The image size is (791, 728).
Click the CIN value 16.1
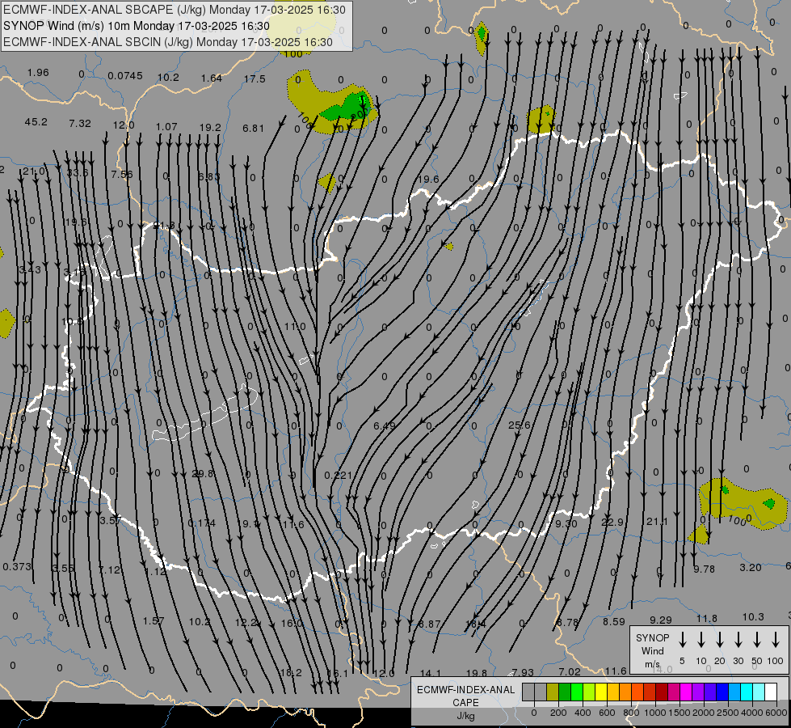click(338, 673)
